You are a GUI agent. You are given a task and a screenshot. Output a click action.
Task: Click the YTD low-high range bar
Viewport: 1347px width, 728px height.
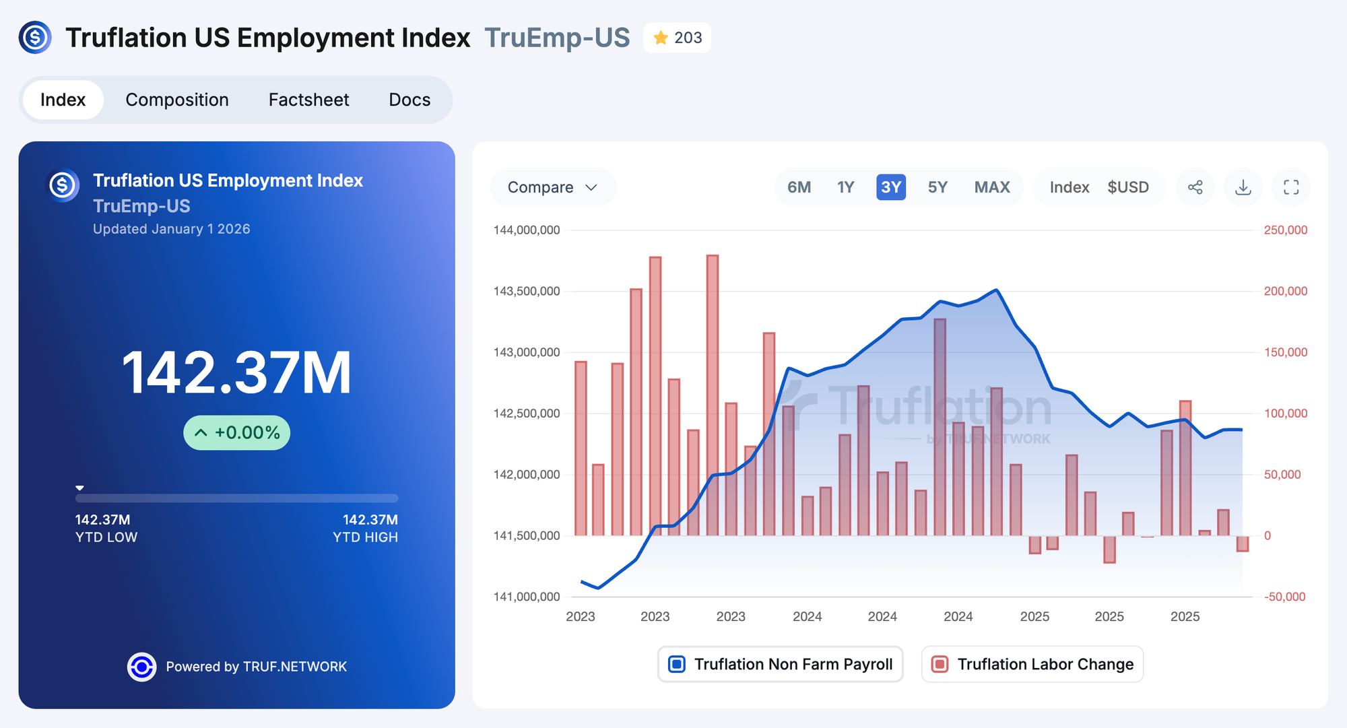[236, 498]
